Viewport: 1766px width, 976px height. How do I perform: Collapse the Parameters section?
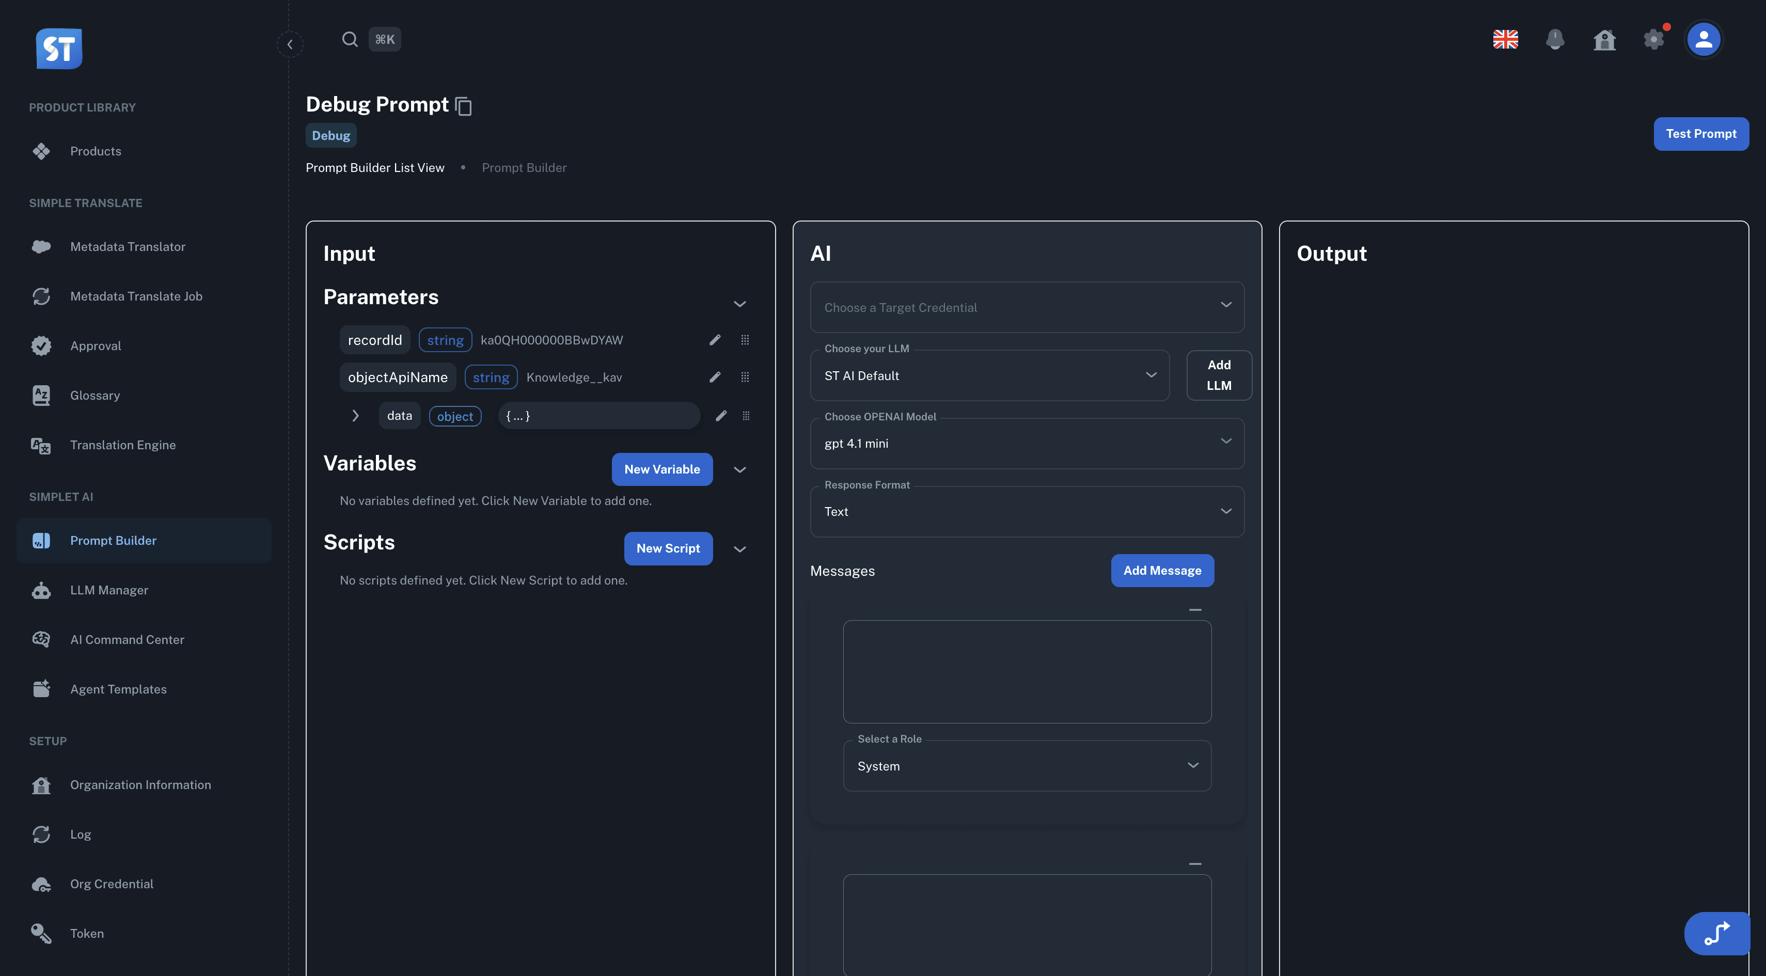(740, 304)
